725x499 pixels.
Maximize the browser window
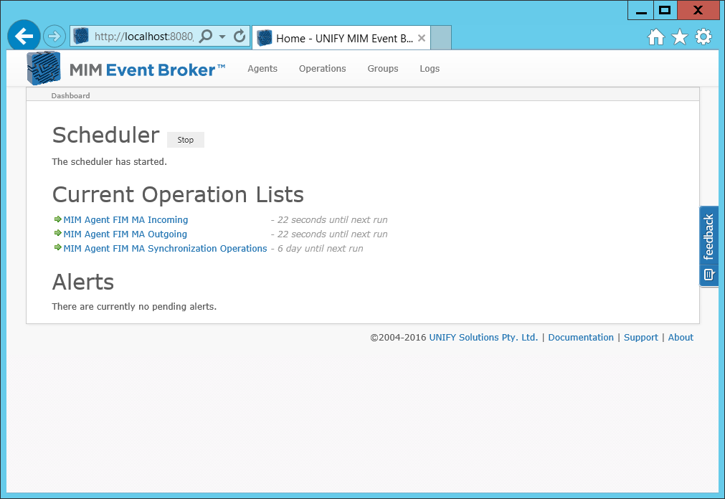coord(665,10)
